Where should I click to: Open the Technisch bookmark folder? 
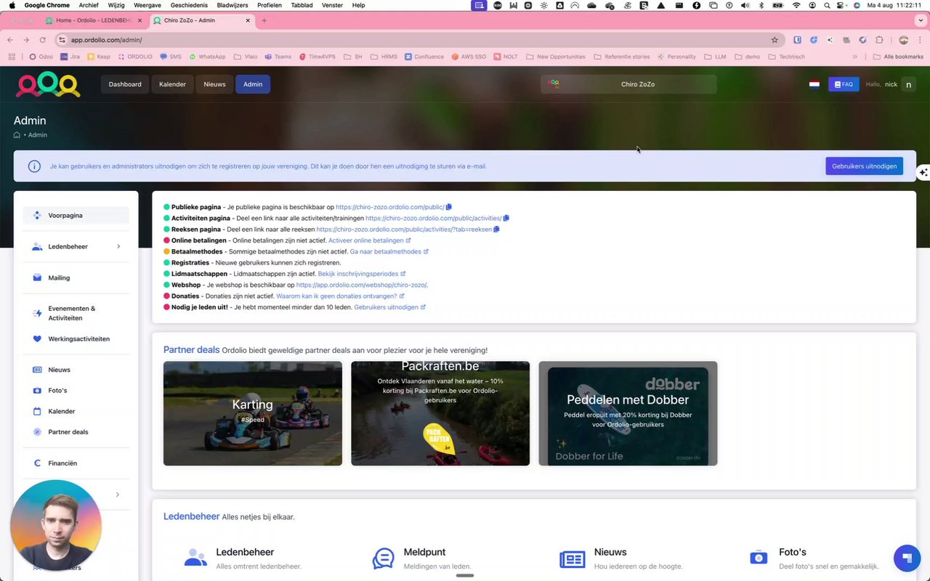click(786, 57)
